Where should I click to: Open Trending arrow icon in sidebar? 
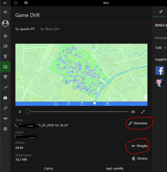tap(5, 87)
